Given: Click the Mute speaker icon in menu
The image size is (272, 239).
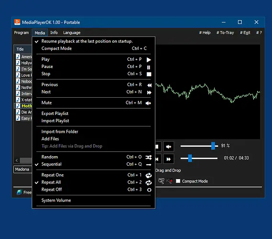Looking at the screenshot, I should [x=148, y=103].
